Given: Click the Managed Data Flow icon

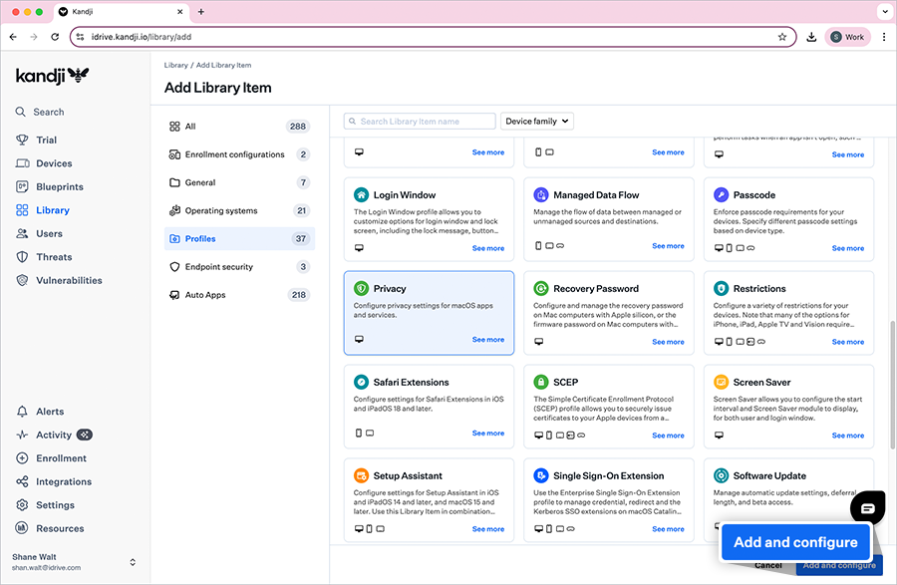Looking at the screenshot, I should (541, 195).
